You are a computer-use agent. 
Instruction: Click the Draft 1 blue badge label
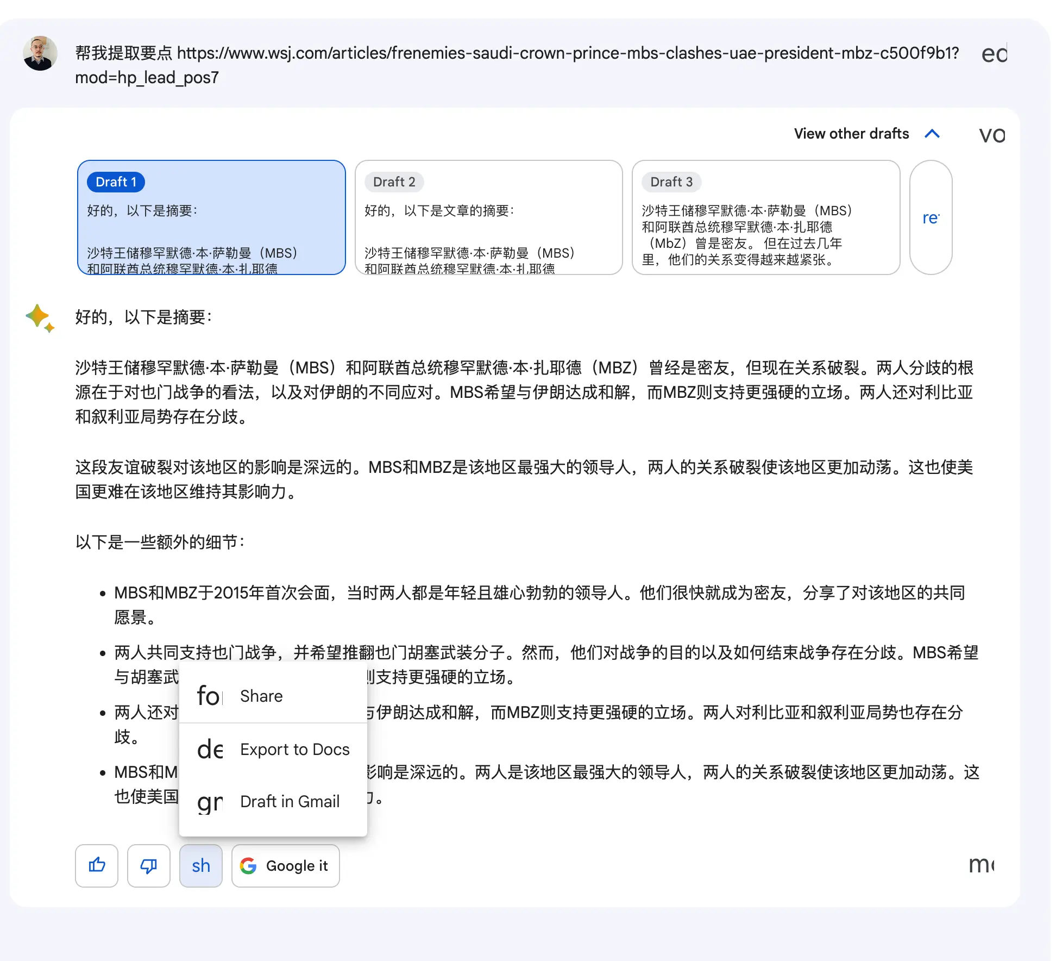pos(116,182)
